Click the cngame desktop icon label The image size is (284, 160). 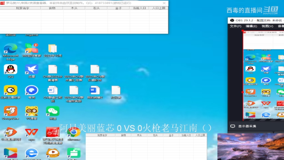[x=32, y=35]
